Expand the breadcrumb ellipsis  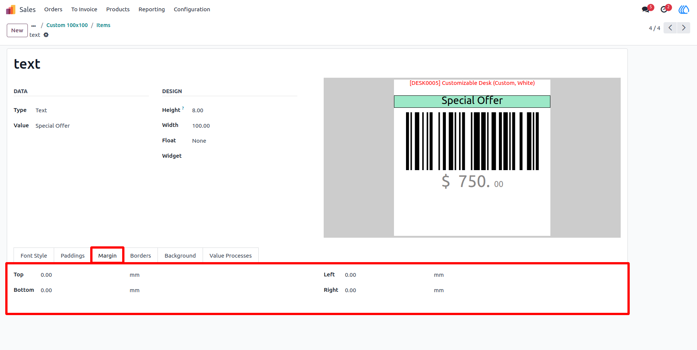click(x=33, y=26)
